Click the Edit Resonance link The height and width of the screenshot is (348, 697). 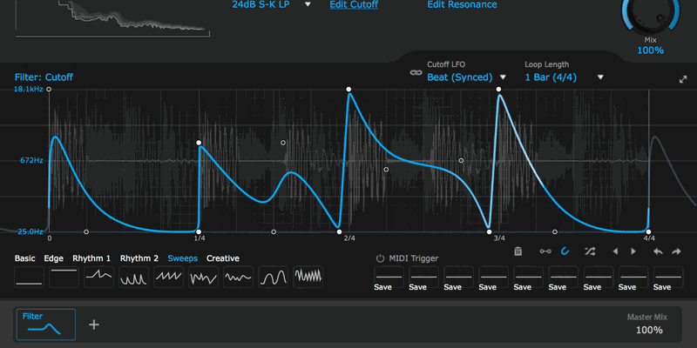point(463,4)
